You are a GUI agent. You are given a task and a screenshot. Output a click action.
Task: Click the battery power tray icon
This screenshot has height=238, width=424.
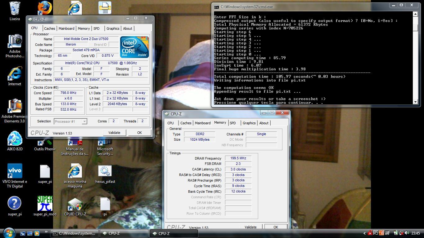pos(396,233)
